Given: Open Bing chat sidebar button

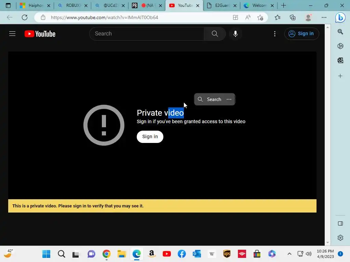Looking at the screenshot, I should [x=340, y=17].
